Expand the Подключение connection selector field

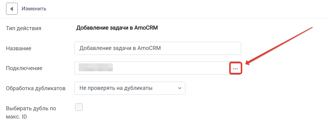[152, 68]
